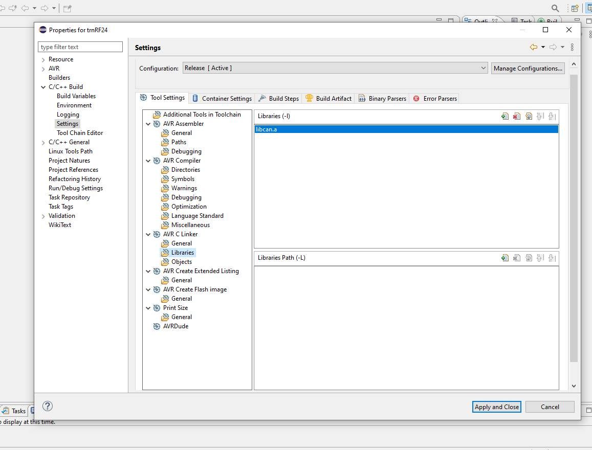Expand the Resource node

pos(43,60)
